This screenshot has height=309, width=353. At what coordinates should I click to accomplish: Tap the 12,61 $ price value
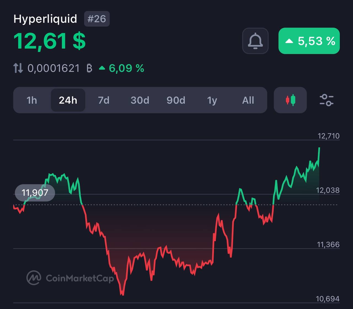(x=50, y=41)
